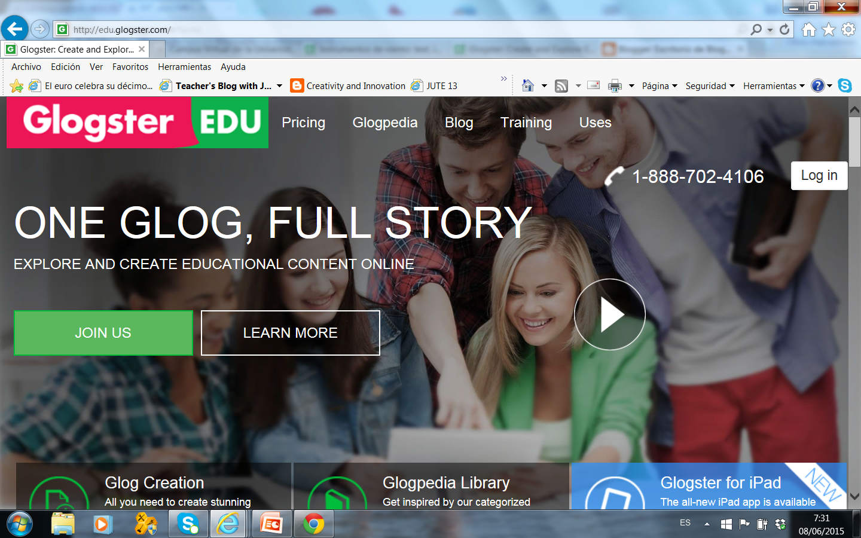This screenshot has height=538, width=861.
Task: Click the Read Mail icon in command bar
Action: pyautogui.click(x=594, y=85)
